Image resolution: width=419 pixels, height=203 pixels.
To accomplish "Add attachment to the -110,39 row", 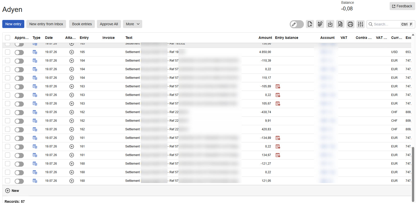I will [x=72, y=61].
